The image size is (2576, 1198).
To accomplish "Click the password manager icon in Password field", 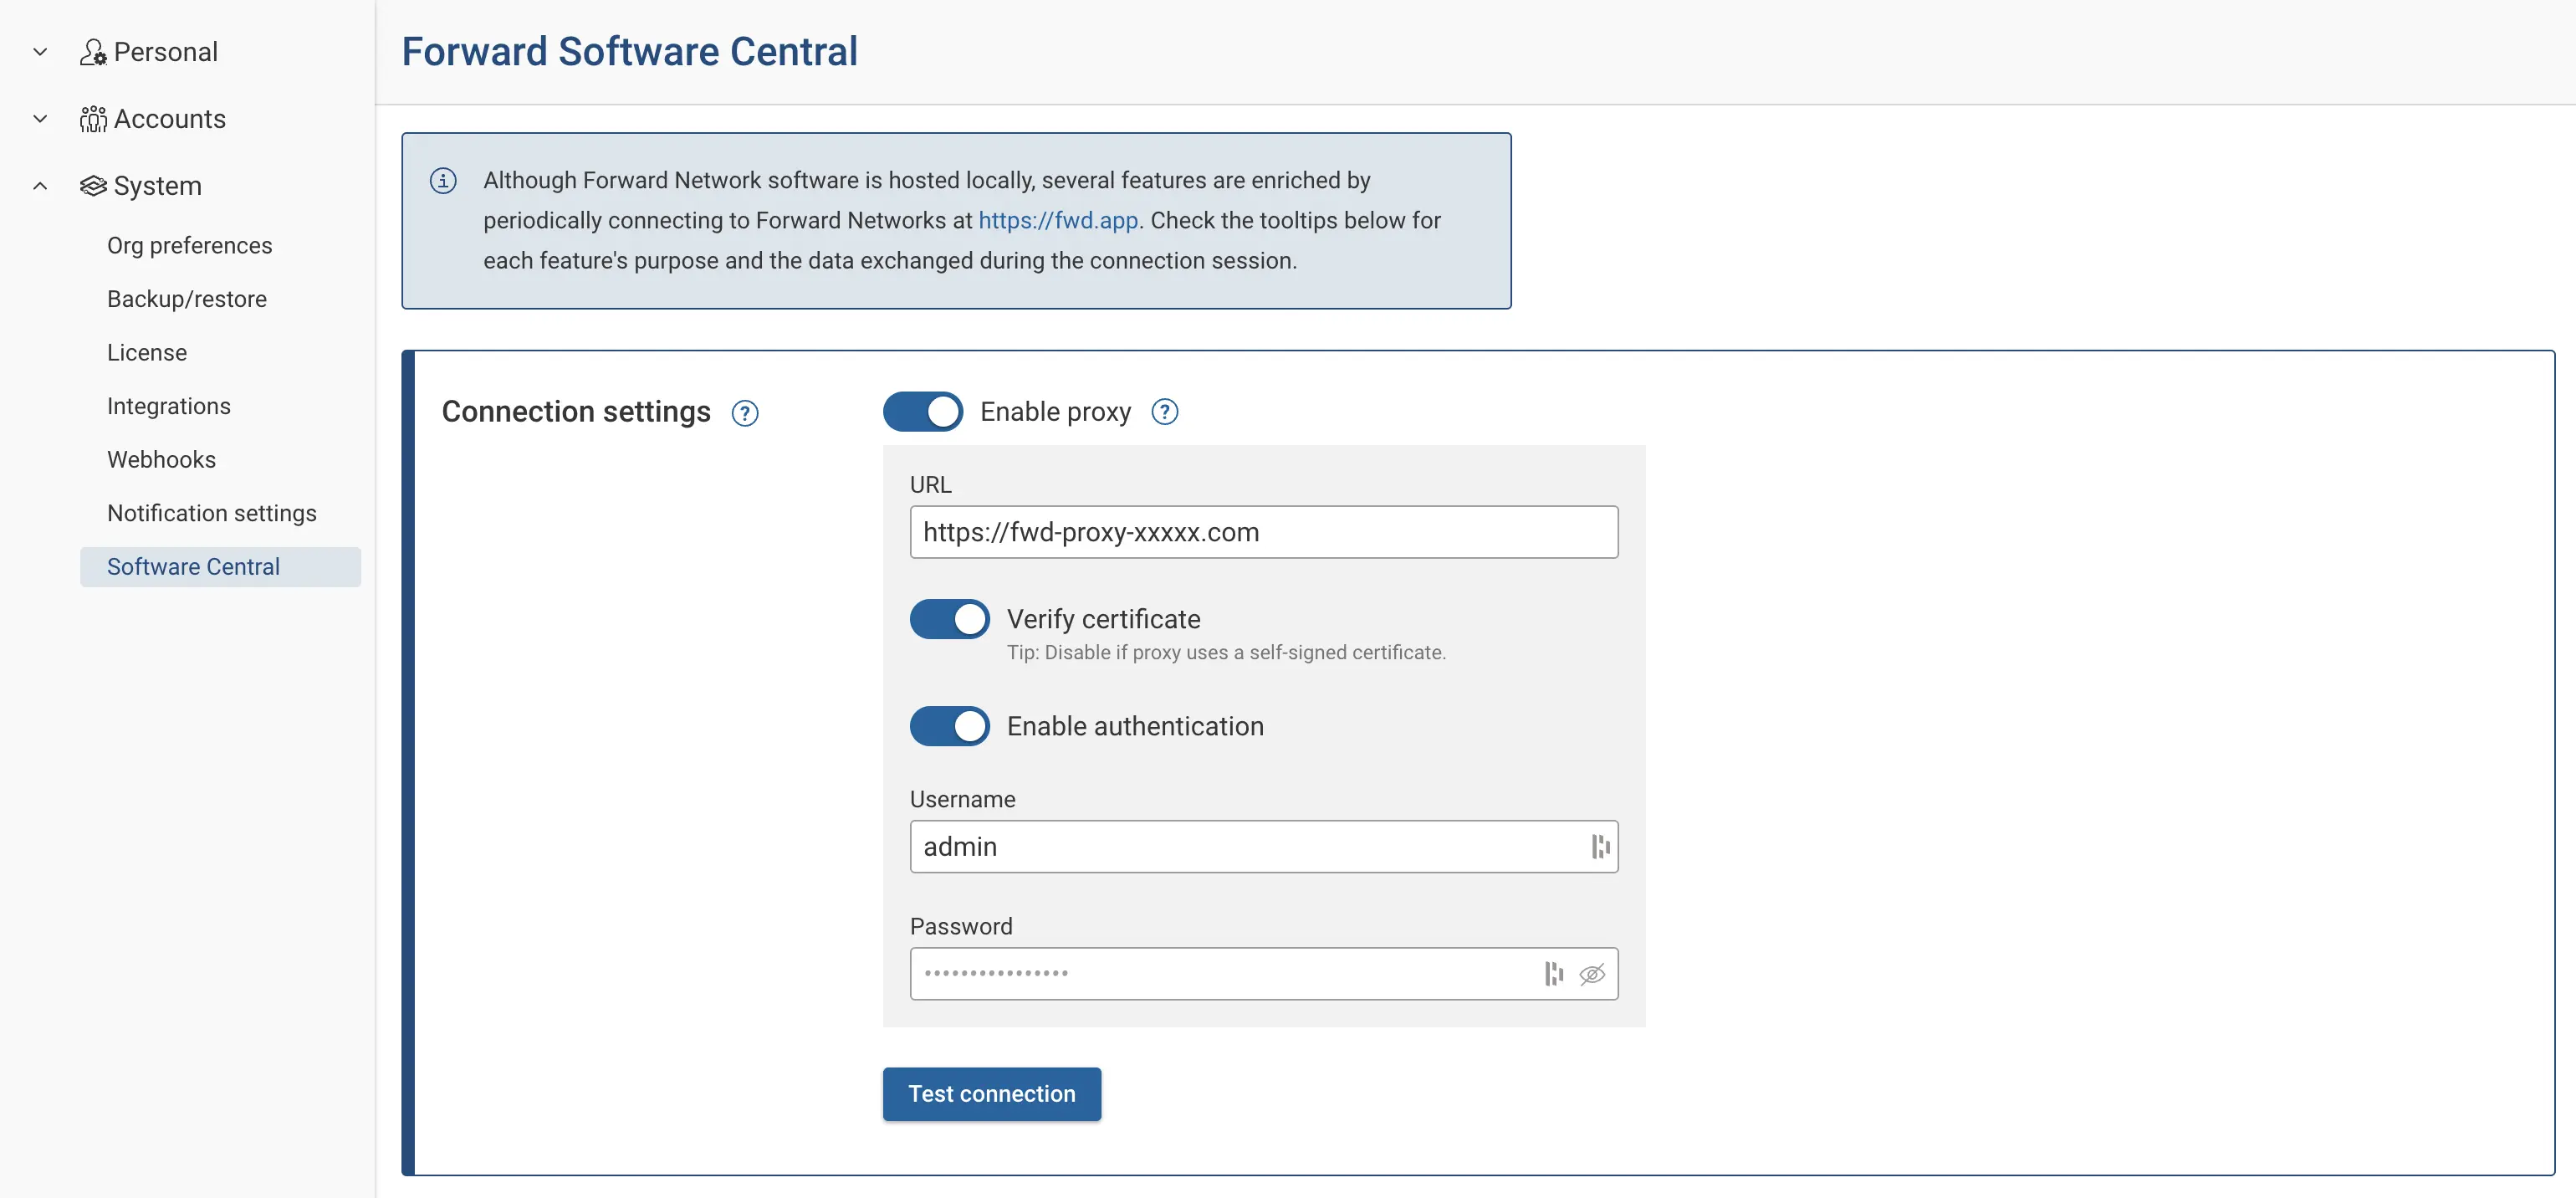I will point(1553,974).
